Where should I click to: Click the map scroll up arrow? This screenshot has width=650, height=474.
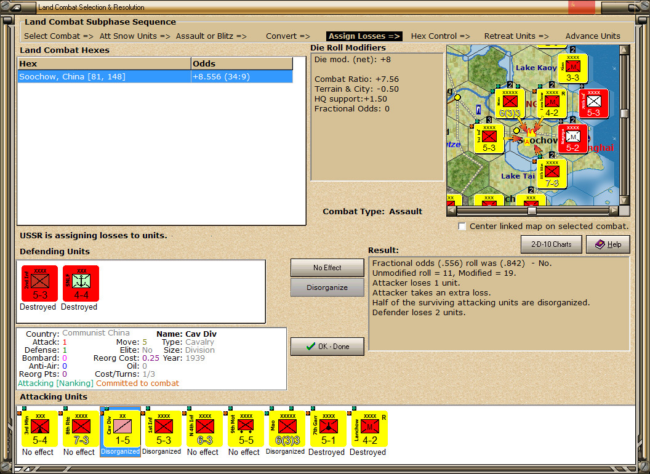tap(624, 50)
